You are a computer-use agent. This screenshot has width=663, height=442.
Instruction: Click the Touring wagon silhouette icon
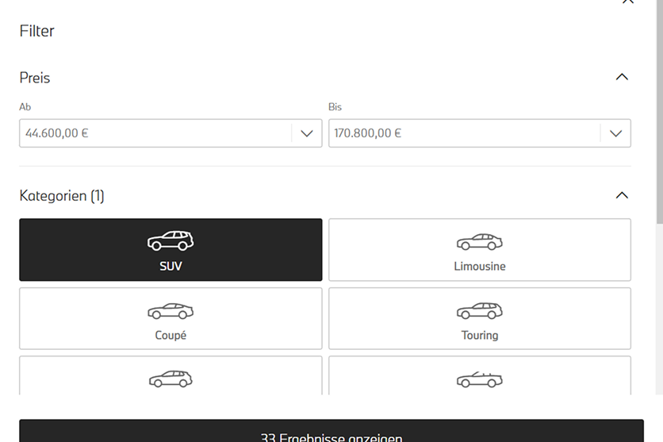[479, 310]
